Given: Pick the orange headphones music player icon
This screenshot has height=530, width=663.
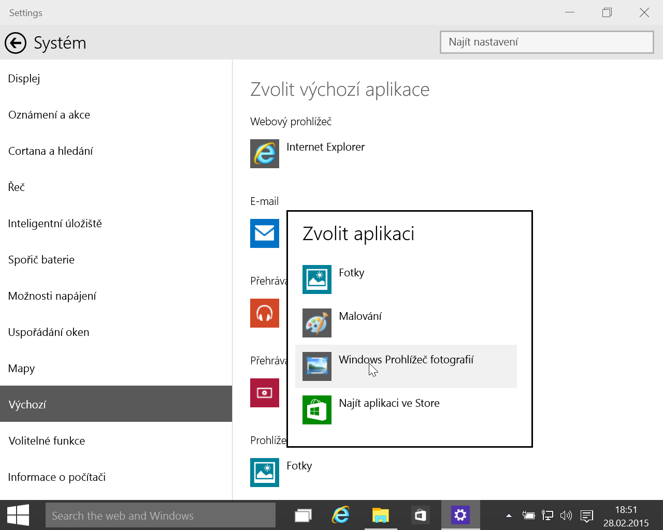Looking at the screenshot, I should coord(265,313).
